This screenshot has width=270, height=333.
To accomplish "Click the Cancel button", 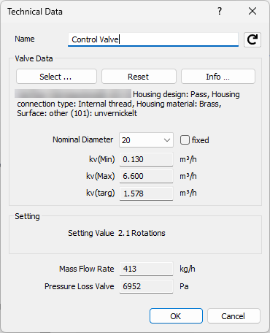I will point(234,316).
